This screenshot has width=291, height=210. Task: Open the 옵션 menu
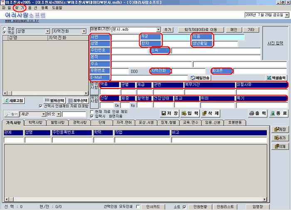[32, 8]
